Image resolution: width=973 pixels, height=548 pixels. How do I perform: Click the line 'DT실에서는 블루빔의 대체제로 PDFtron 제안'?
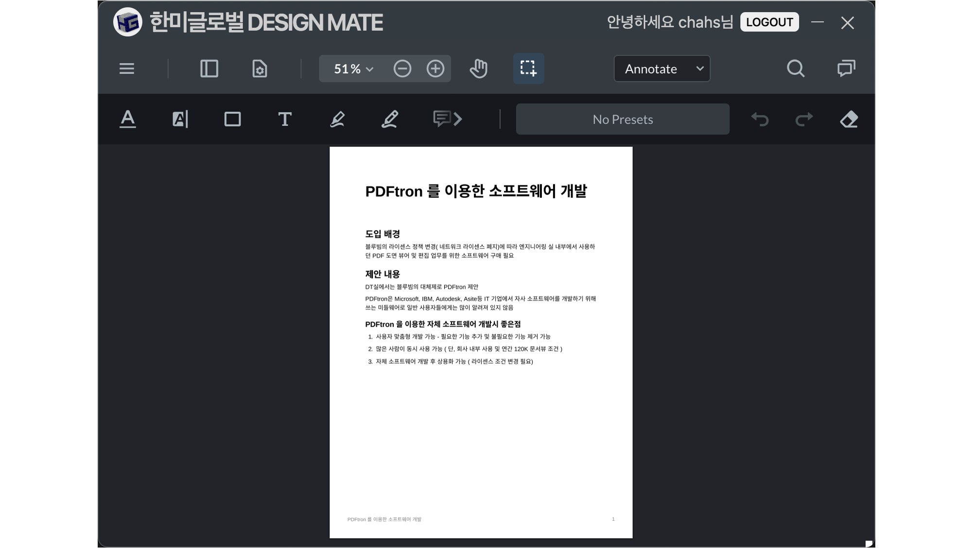click(421, 287)
